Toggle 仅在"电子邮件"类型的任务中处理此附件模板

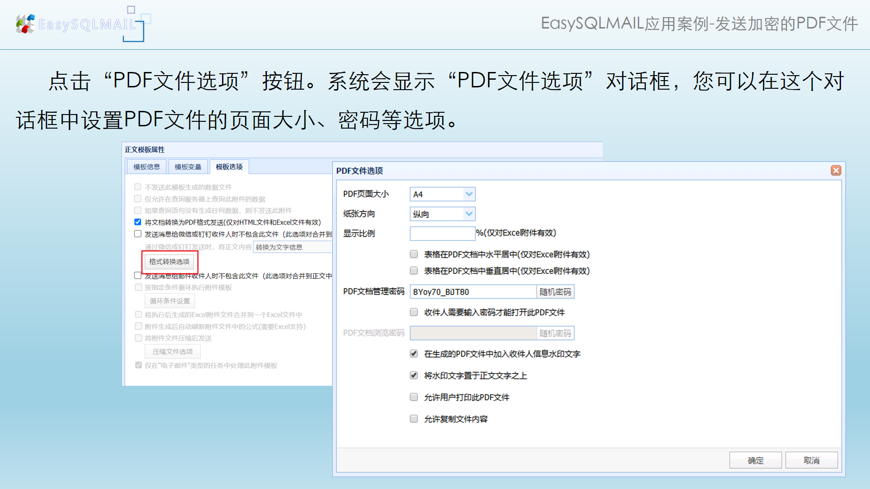click(139, 365)
